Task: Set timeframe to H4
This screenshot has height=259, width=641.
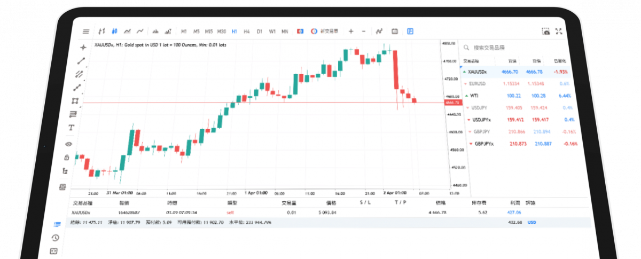Action: [x=246, y=32]
